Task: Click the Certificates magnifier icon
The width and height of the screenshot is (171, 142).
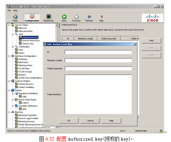Action: click(17, 47)
